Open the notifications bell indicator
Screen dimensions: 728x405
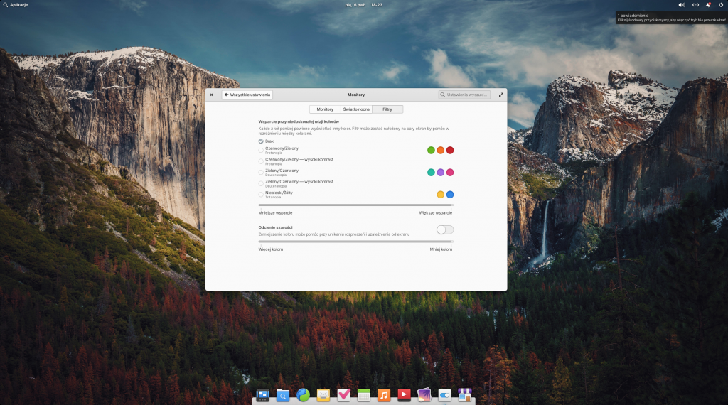click(x=708, y=5)
